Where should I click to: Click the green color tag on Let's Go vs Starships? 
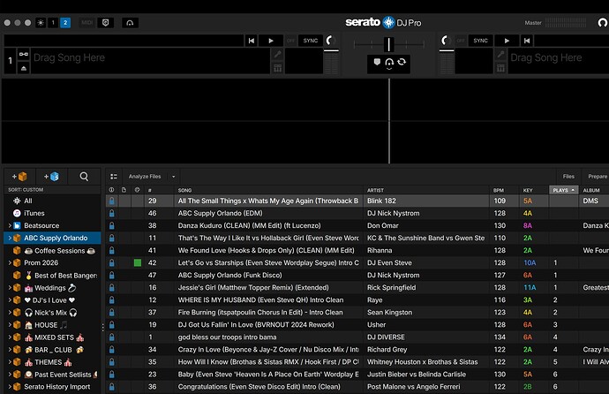pyautogui.click(x=138, y=263)
